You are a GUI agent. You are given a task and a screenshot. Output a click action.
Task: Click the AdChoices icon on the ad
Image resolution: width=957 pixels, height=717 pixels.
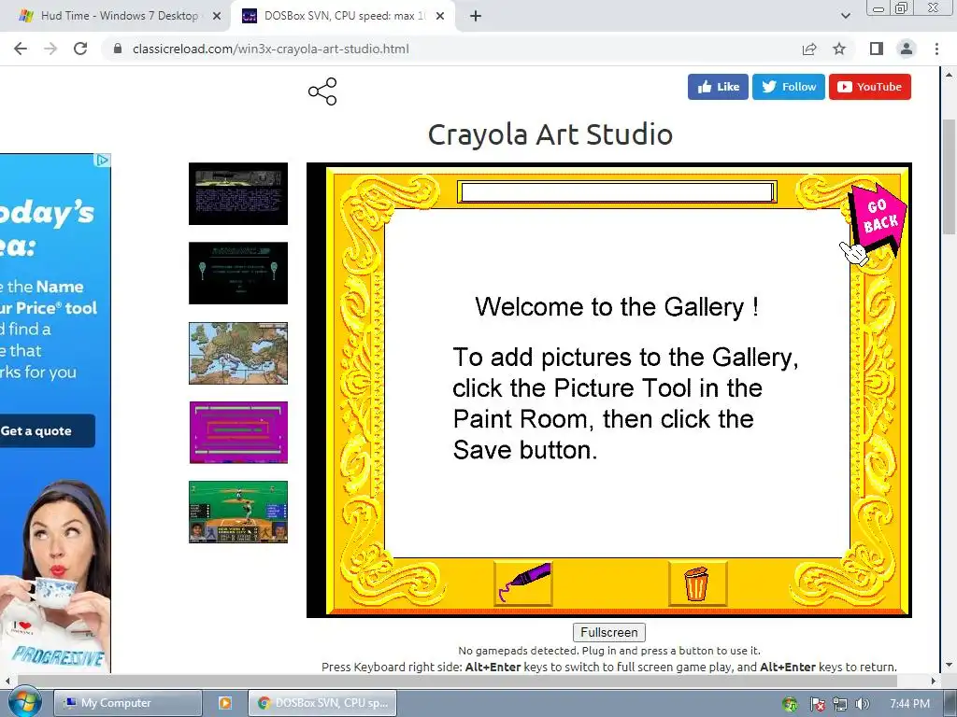(103, 161)
